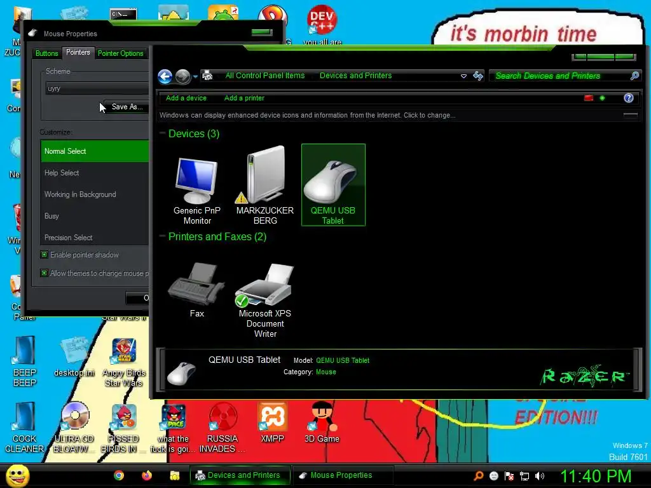
Task: Click Save As... scheme button
Action: tap(127, 107)
